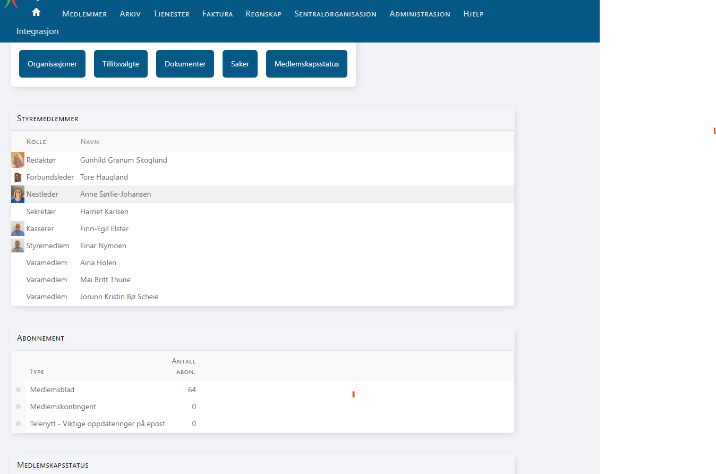Go to Medlemskapsstatus via the blue button

point(306,64)
